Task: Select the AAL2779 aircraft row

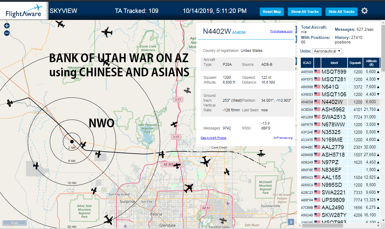Action: click(340, 147)
